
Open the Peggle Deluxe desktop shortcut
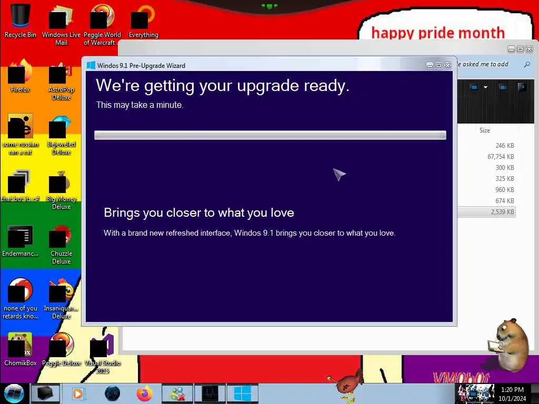click(61, 349)
